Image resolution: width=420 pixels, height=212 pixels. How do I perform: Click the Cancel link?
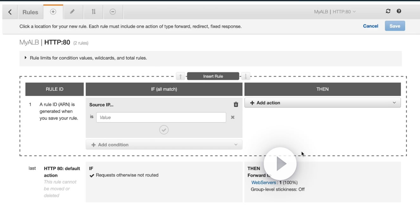371,26
